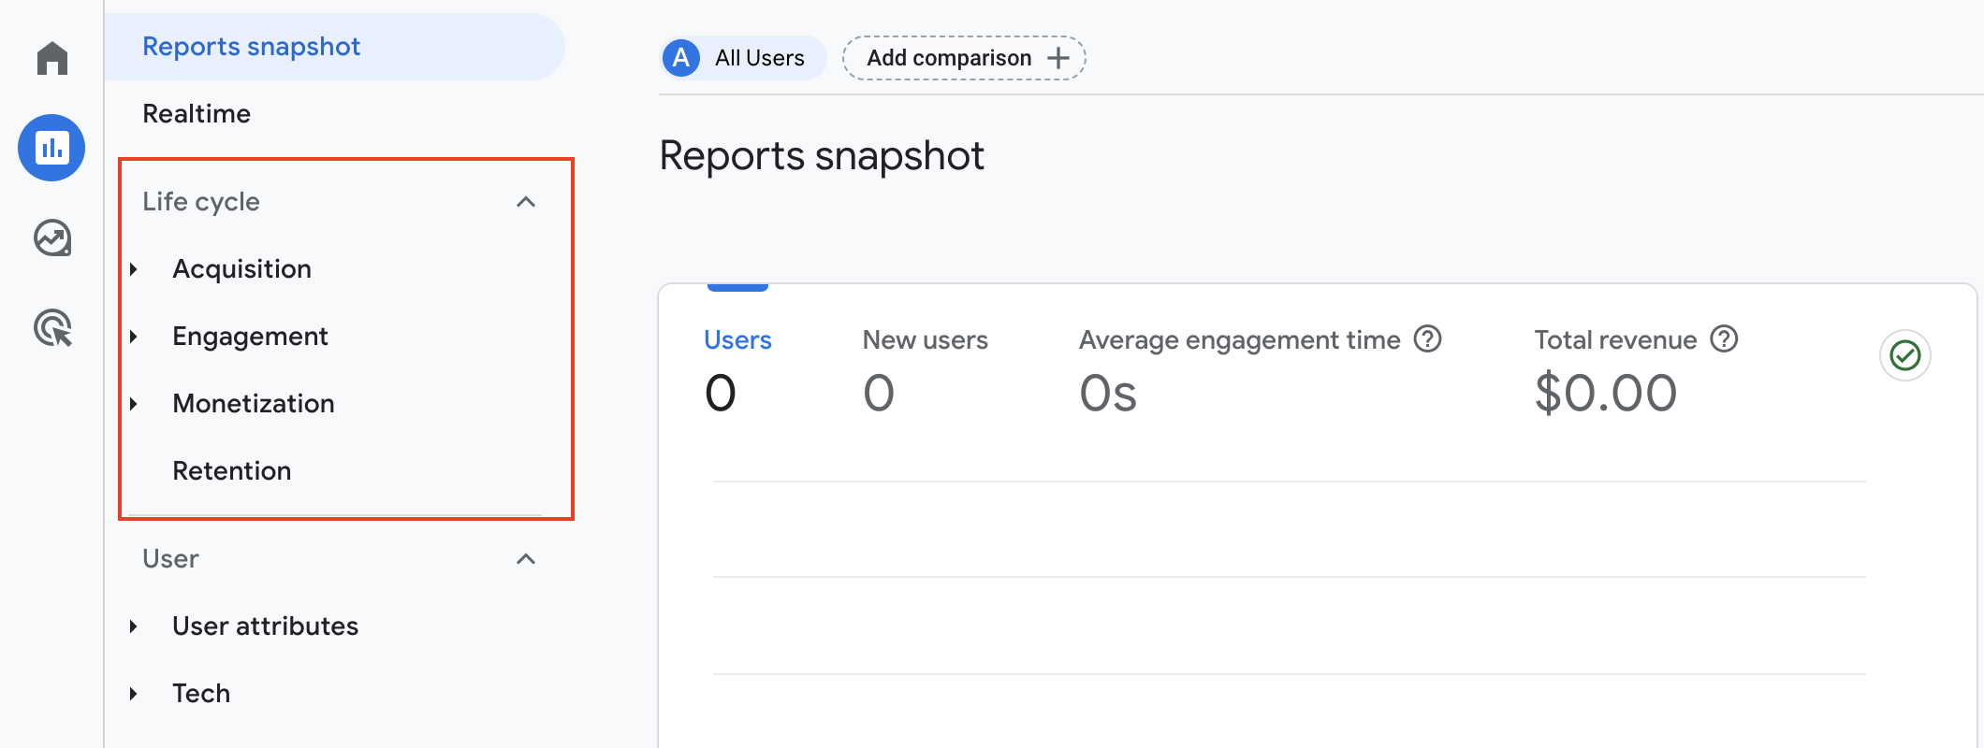Click the Reports snapshot page title
The image size is (1984, 748).
tap(822, 156)
